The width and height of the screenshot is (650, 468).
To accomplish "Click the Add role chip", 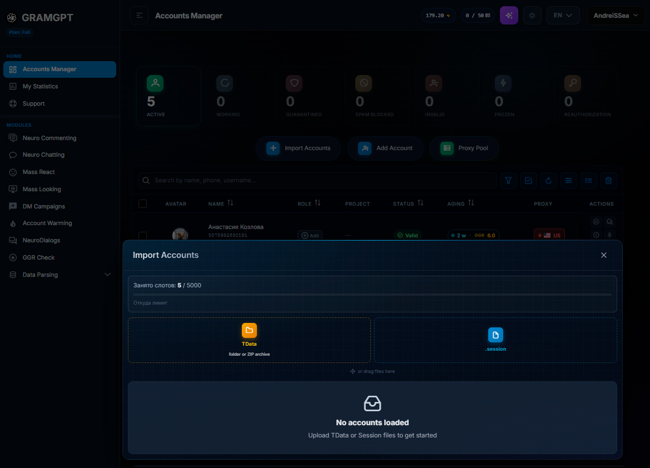I will (x=310, y=235).
